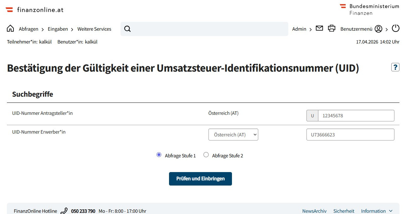Open the search magnifier field

(x=127, y=28)
